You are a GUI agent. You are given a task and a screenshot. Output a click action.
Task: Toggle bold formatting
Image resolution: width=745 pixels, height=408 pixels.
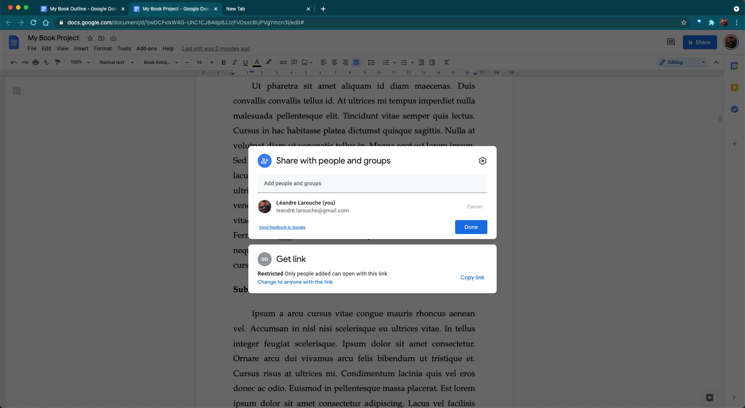pyautogui.click(x=223, y=62)
